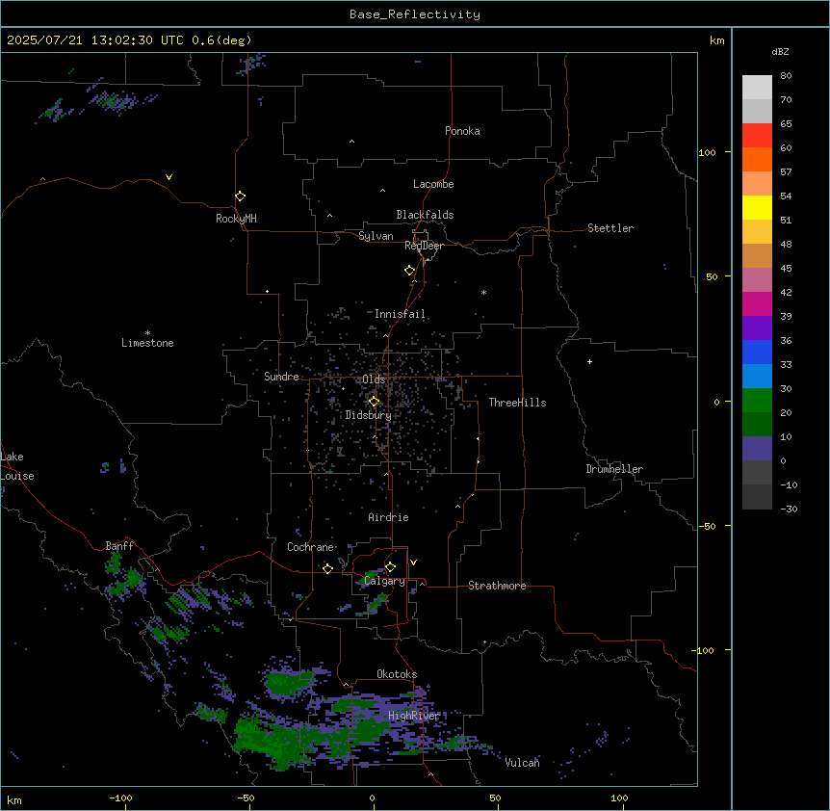This screenshot has height=811, width=830.
Task: Select the ThreeHills label
Action: coord(518,403)
